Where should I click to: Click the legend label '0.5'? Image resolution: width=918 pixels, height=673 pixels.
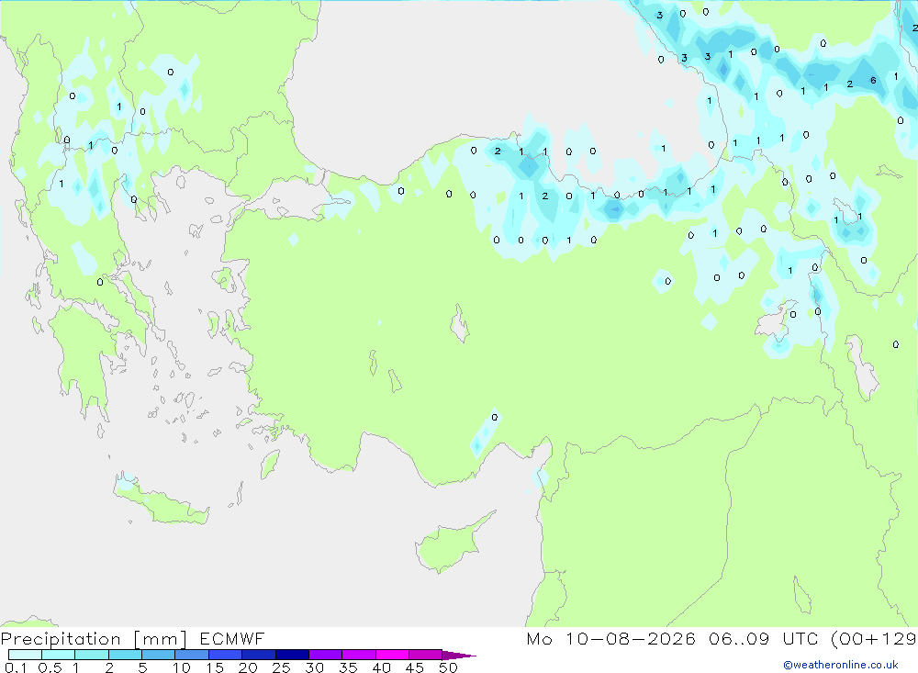[x=50, y=667]
